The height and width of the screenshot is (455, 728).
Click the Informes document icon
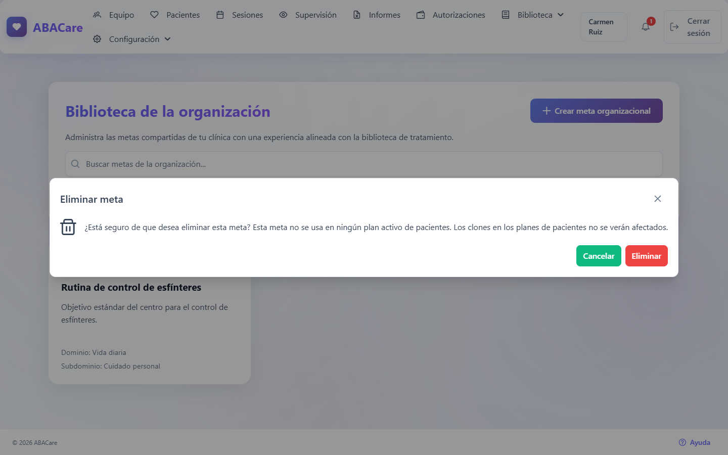tap(357, 15)
